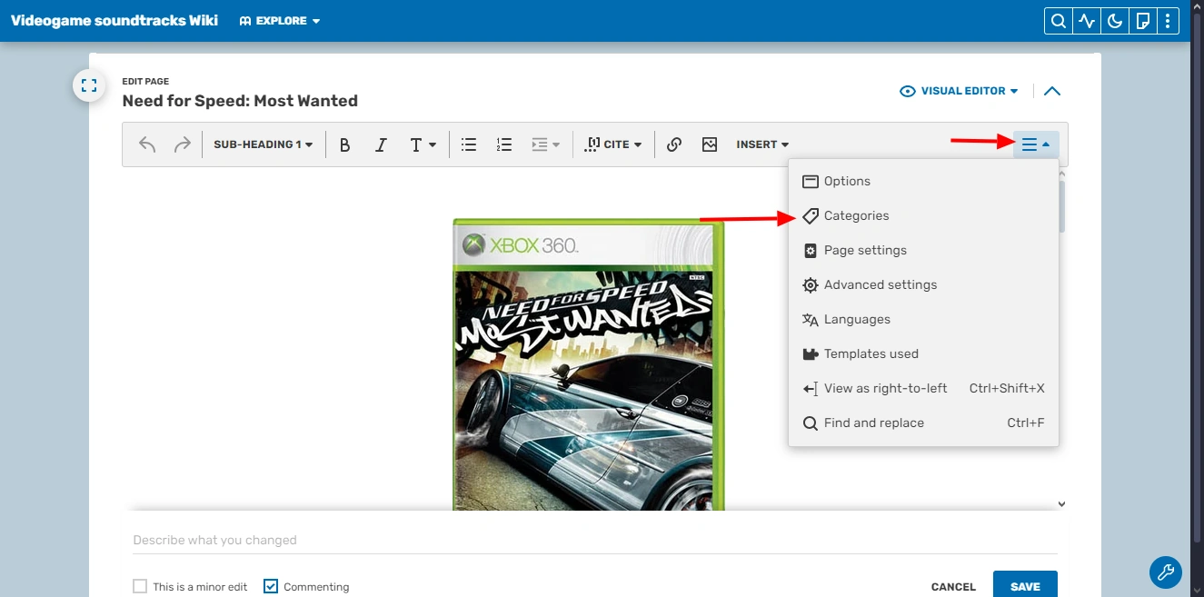The width and height of the screenshot is (1204, 597).
Task: Insert a bullet list
Action: click(x=469, y=144)
